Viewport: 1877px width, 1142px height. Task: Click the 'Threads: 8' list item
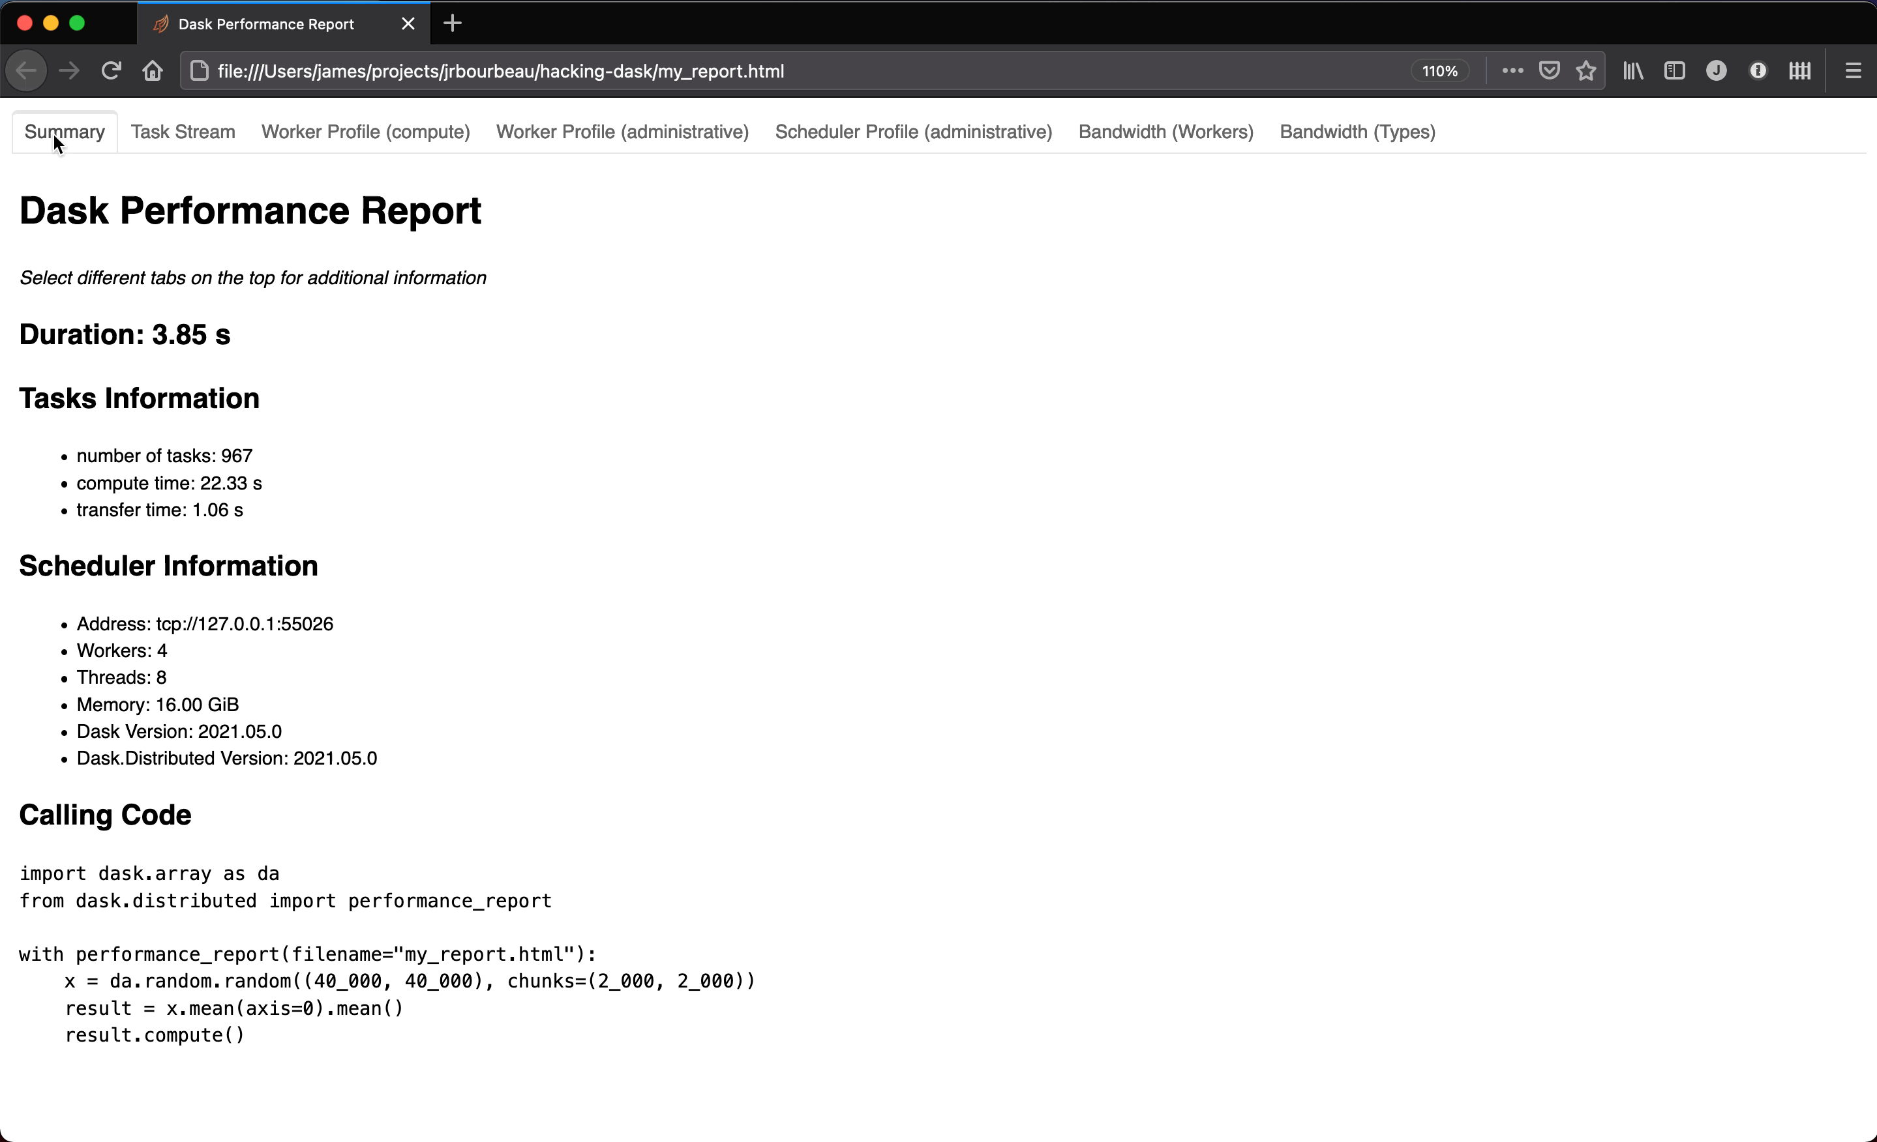coord(121,678)
